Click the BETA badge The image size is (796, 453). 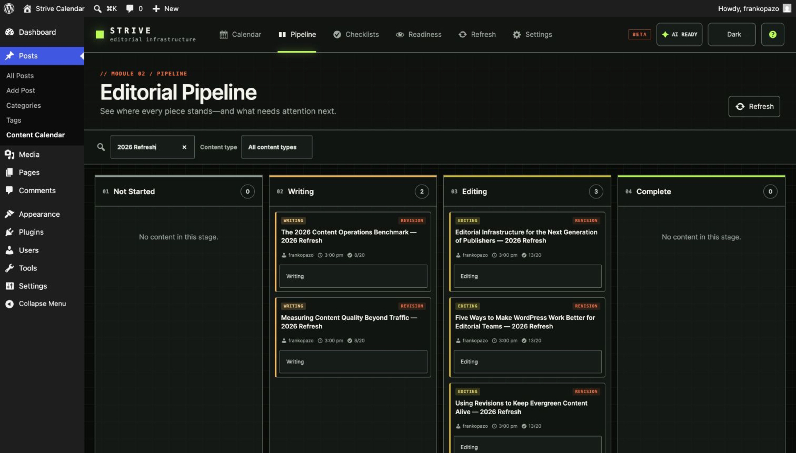(x=639, y=34)
